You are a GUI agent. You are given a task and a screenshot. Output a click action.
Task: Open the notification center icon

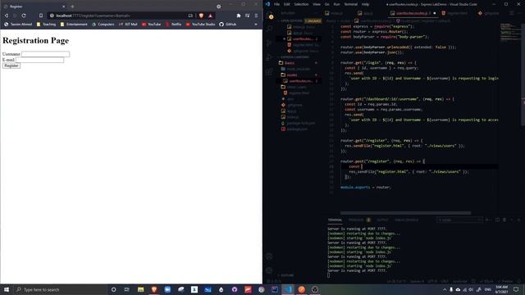click(x=516, y=289)
